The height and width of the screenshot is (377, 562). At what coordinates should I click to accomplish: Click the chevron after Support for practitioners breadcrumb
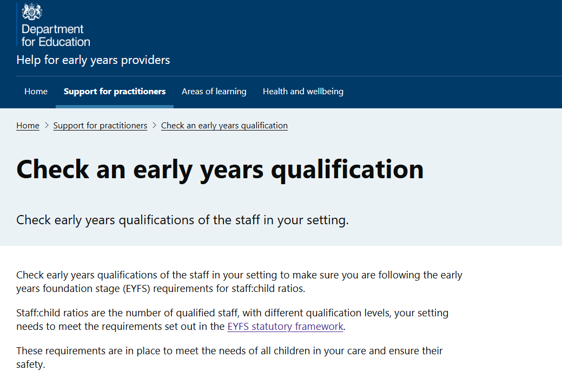(x=154, y=126)
